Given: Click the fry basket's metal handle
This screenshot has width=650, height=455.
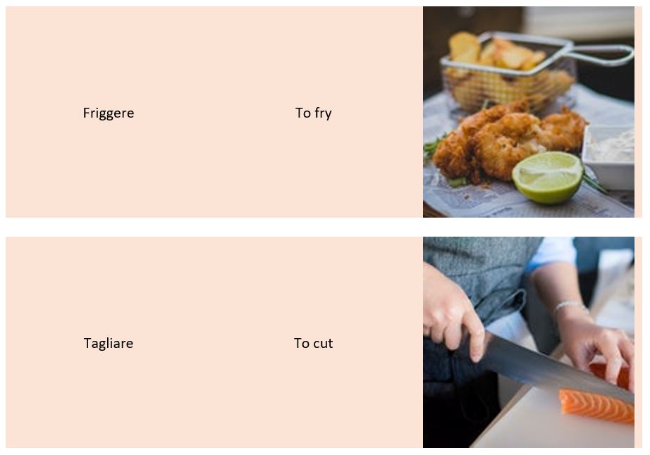Looking at the screenshot, I should click(x=601, y=55).
